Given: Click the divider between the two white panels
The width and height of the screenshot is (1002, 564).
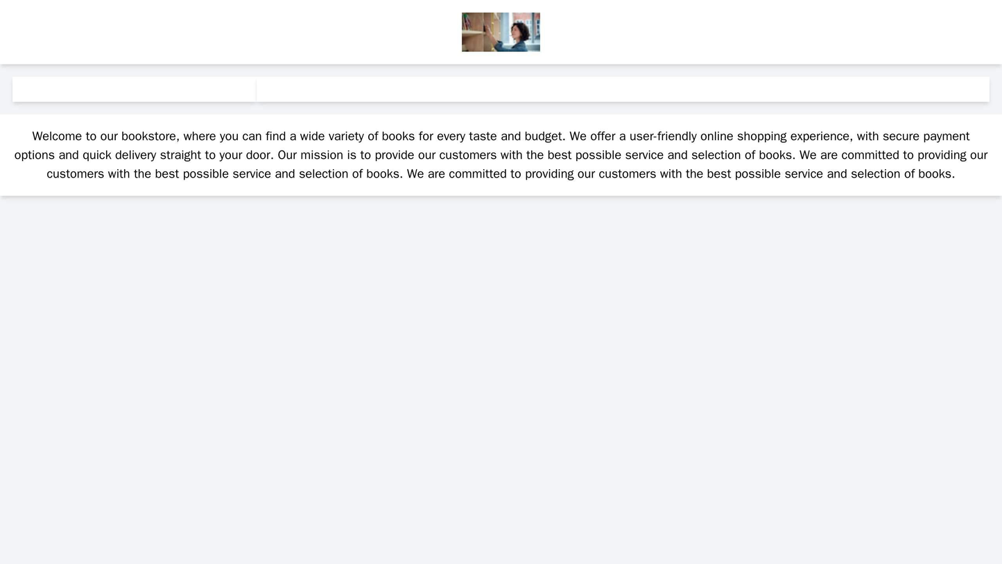Looking at the screenshot, I should 256,89.
